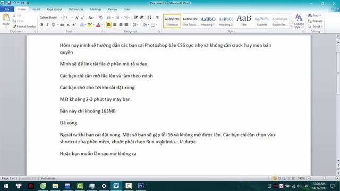Toggle show paragraph marks (pilcrow)

[x=157, y=18]
